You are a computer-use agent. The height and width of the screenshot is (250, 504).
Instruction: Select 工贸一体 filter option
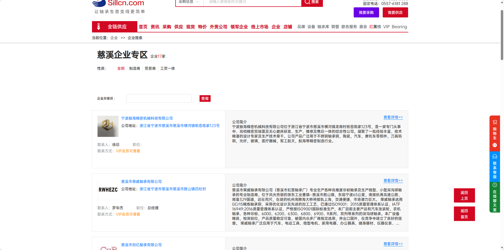(167, 69)
